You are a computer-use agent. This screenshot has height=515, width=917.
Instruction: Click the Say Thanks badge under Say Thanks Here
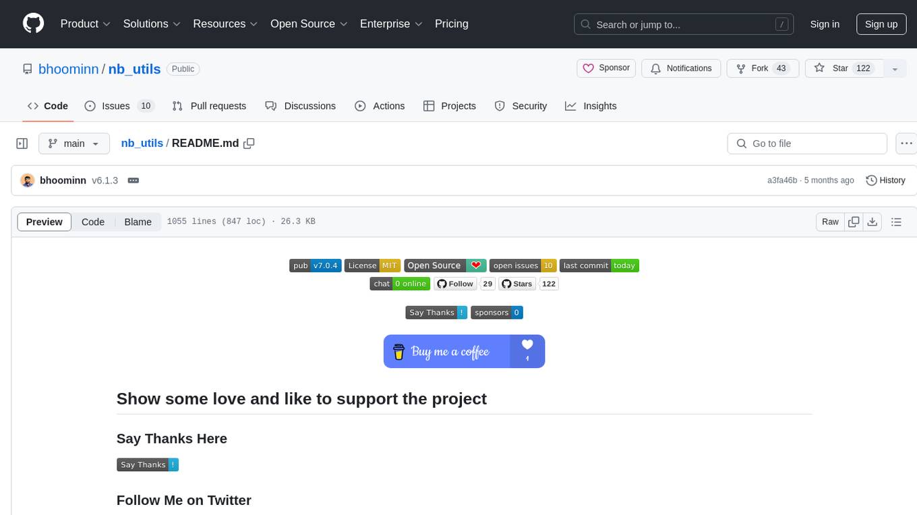(x=148, y=464)
